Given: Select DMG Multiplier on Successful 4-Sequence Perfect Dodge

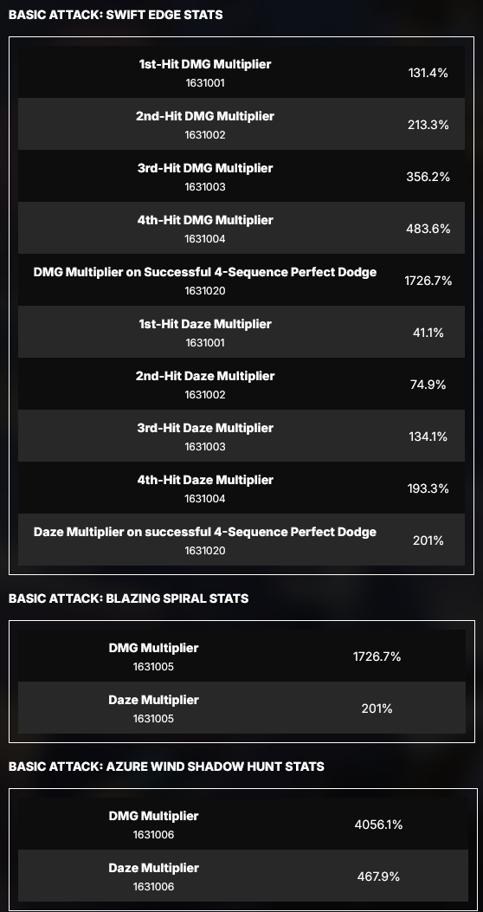Looking at the screenshot, I should pyautogui.click(x=204, y=272).
